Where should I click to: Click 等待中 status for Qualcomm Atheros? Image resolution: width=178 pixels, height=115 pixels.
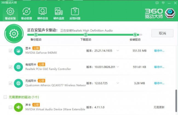159,83
